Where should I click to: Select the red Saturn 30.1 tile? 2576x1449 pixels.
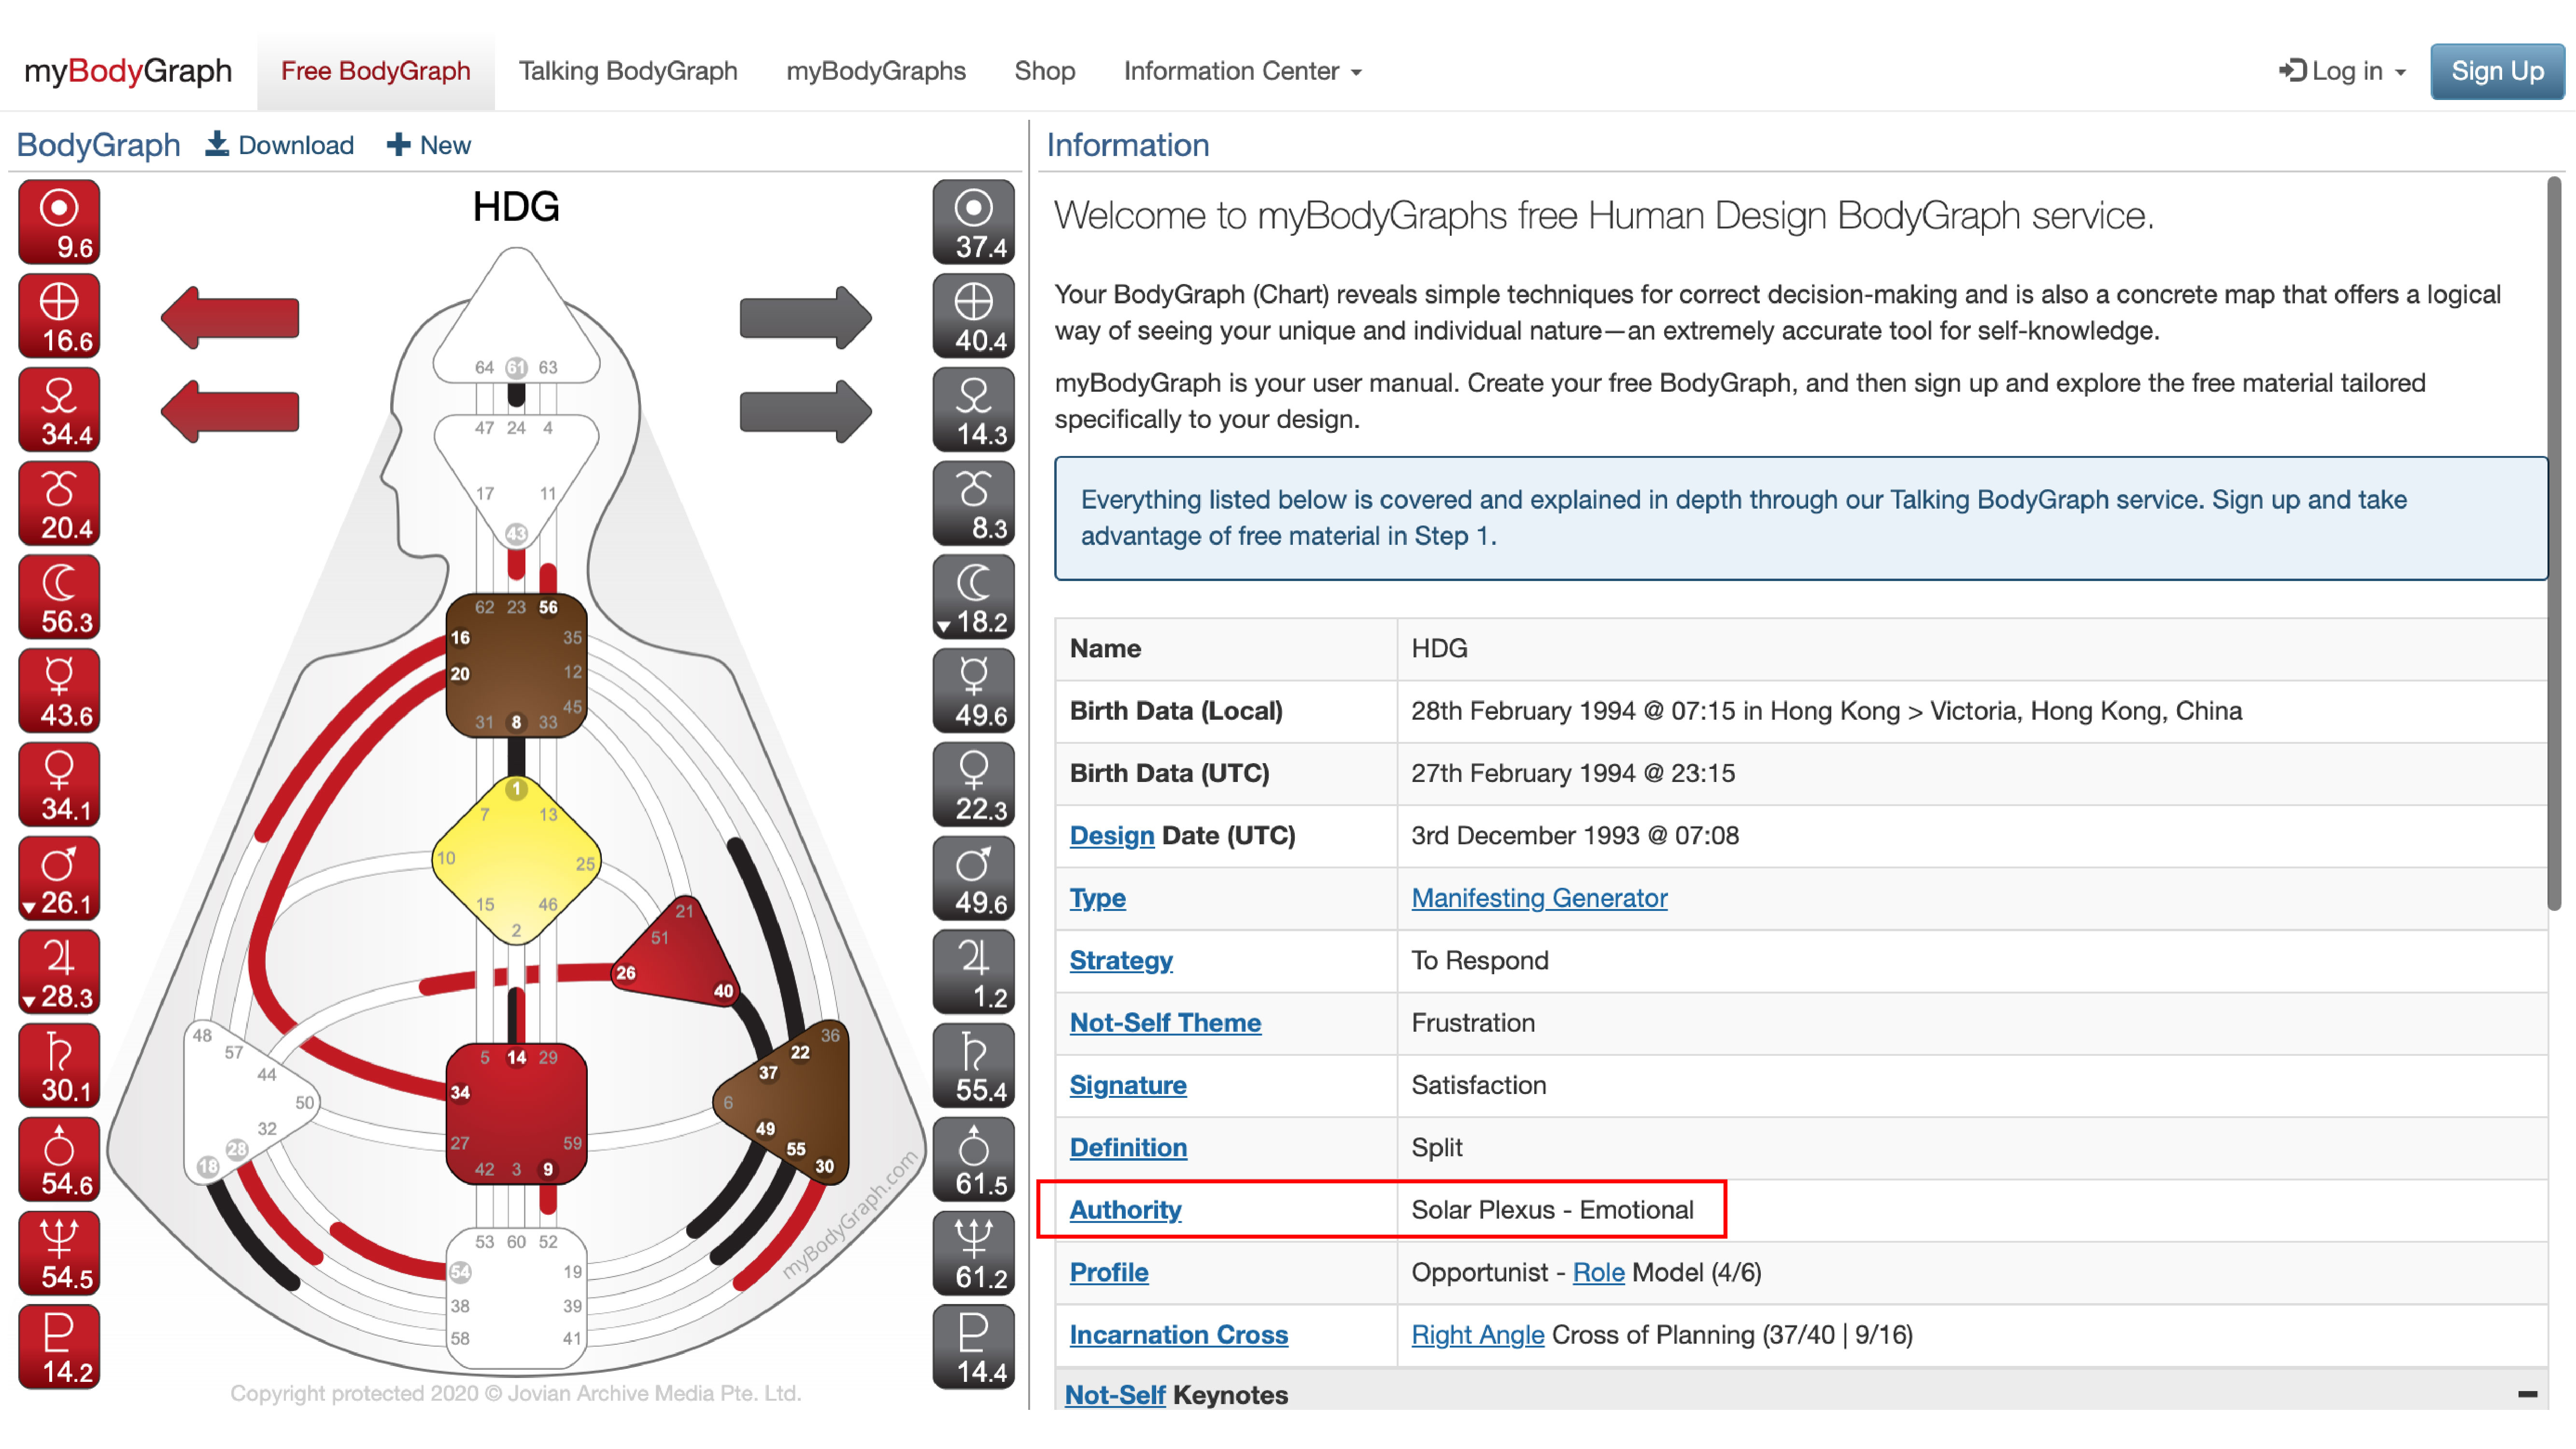coord(59,1065)
